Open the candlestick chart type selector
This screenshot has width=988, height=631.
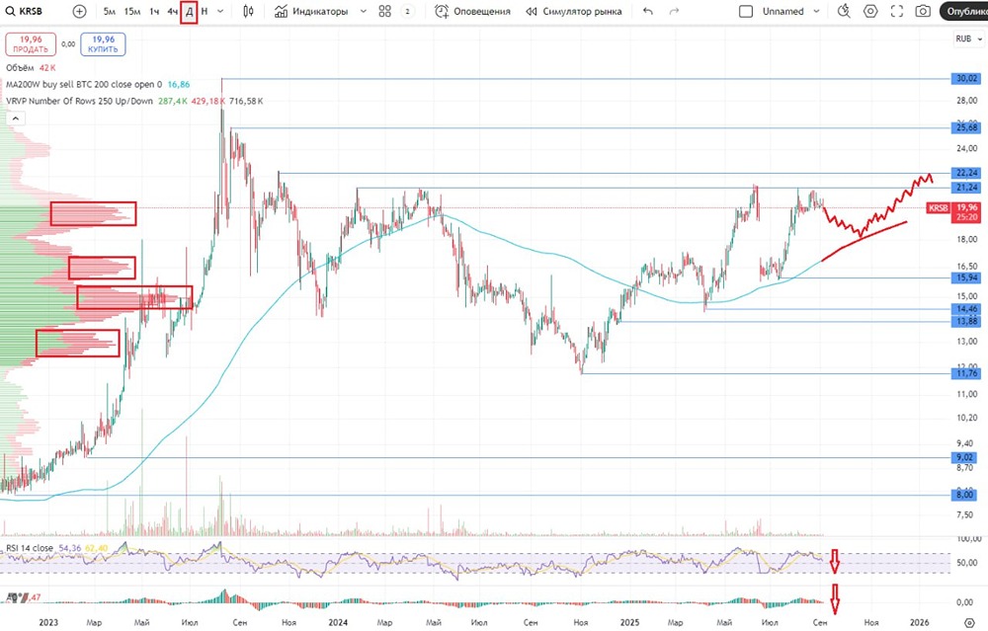click(x=248, y=11)
